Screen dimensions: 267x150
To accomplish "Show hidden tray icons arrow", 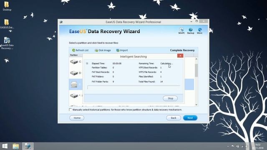I will [228, 146].
